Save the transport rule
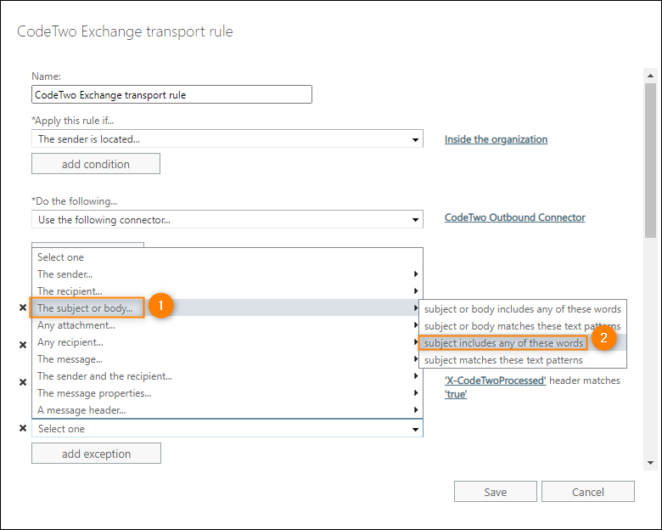 pos(496,492)
